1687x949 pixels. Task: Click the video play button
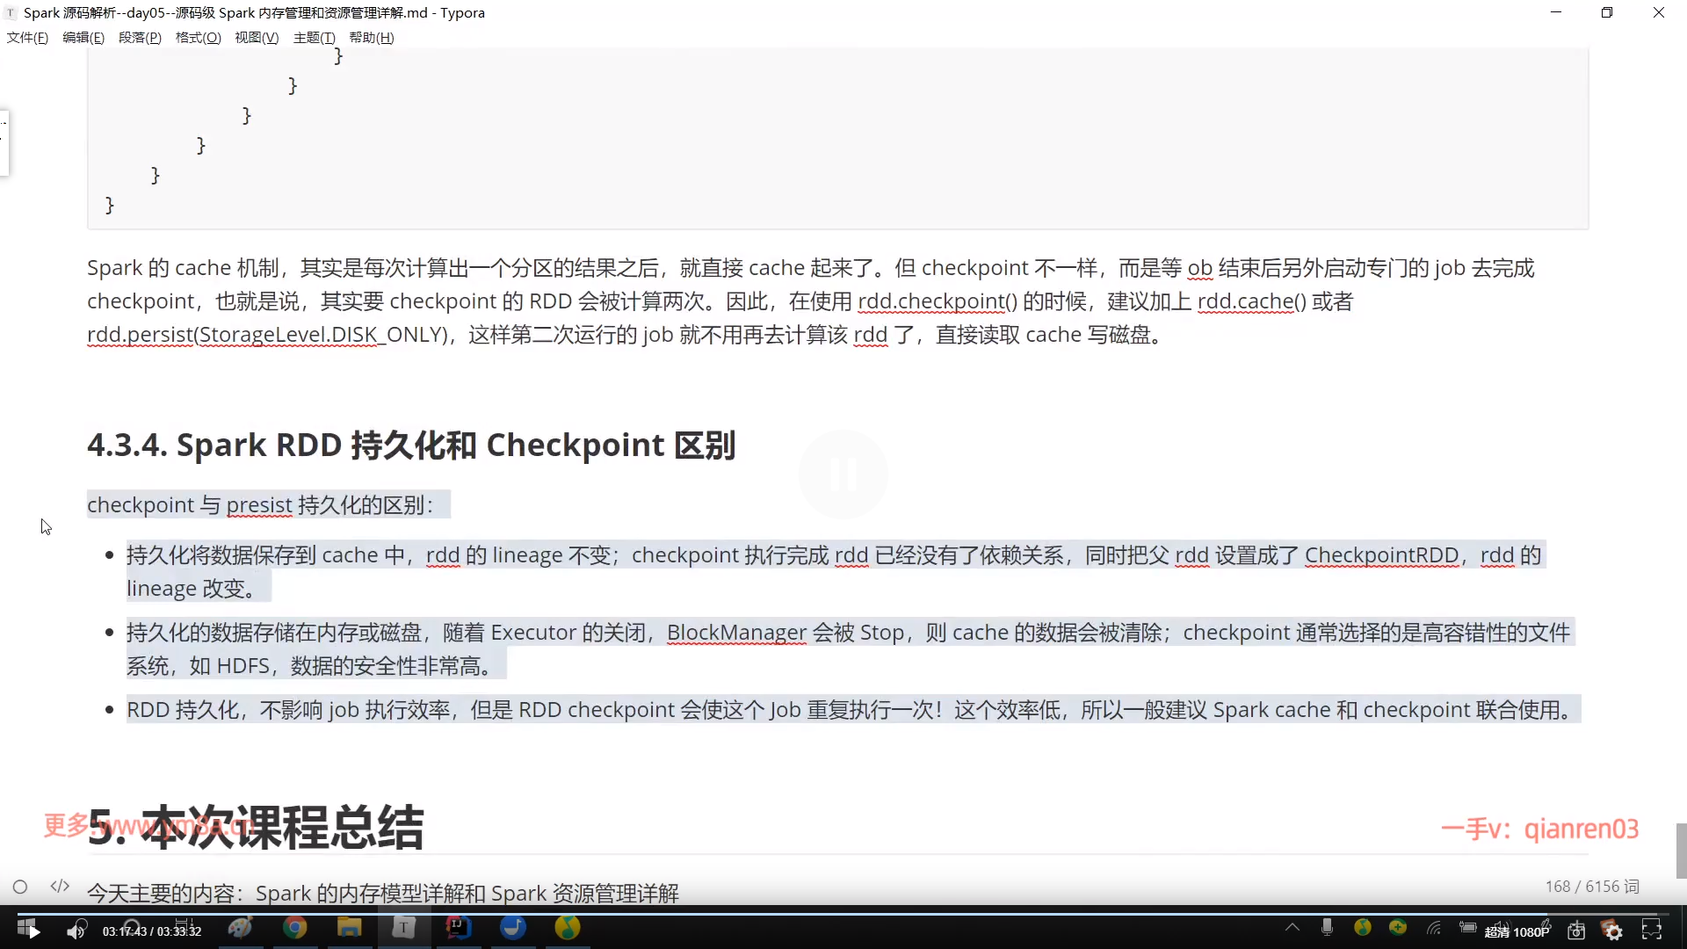tap(33, 931)
